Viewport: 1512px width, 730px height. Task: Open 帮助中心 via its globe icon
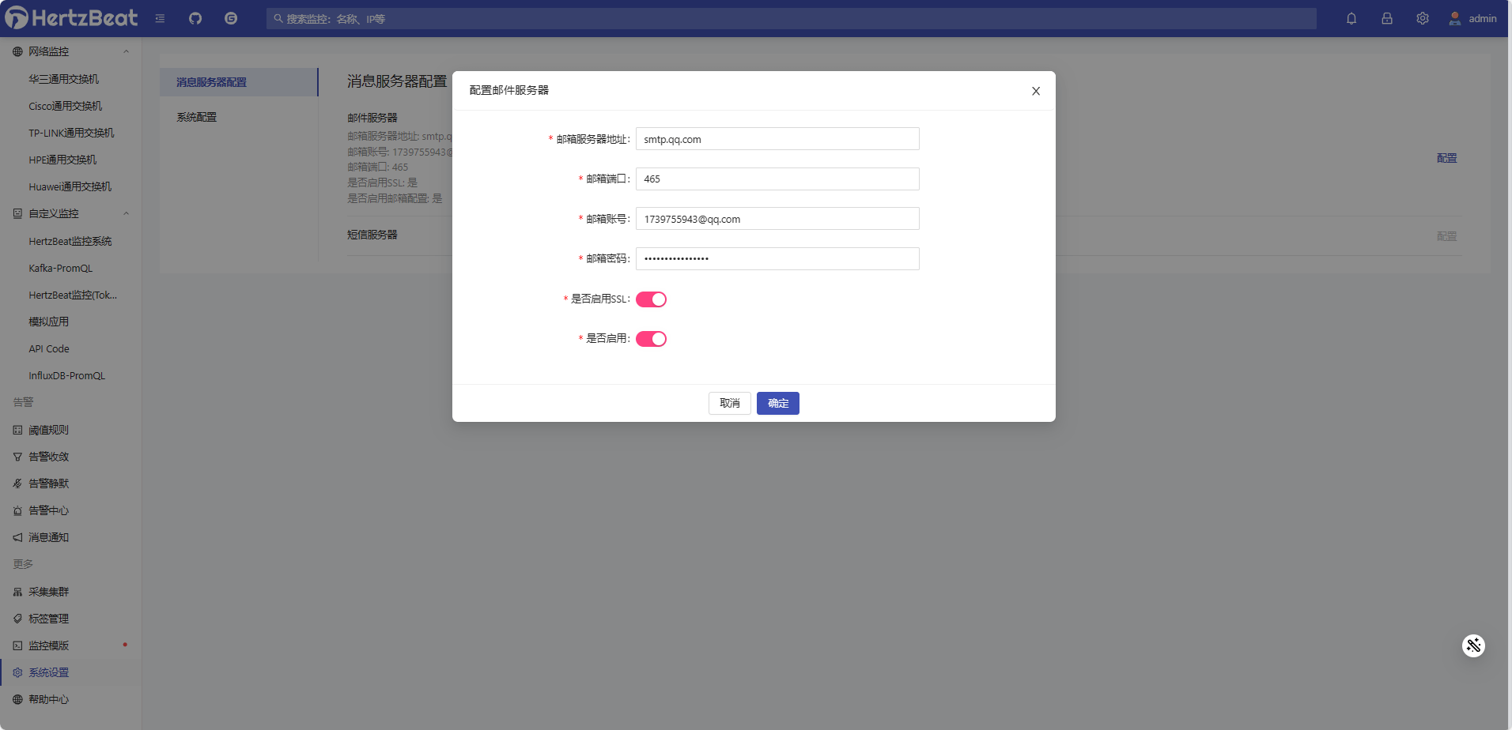[49, 698]
